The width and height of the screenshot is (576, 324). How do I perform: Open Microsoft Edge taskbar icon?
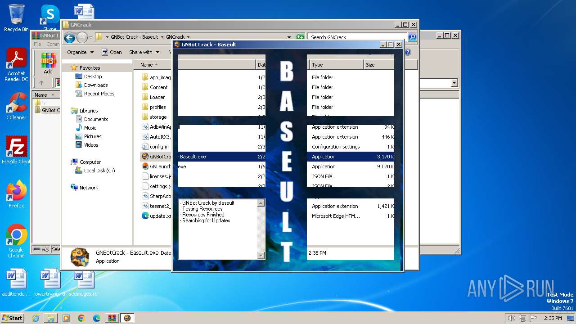(97, 318)
